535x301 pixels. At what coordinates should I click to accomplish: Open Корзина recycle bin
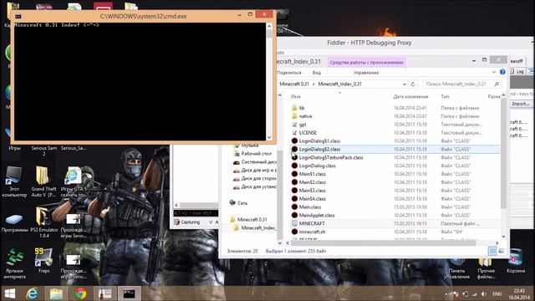[x=516, y=261]
